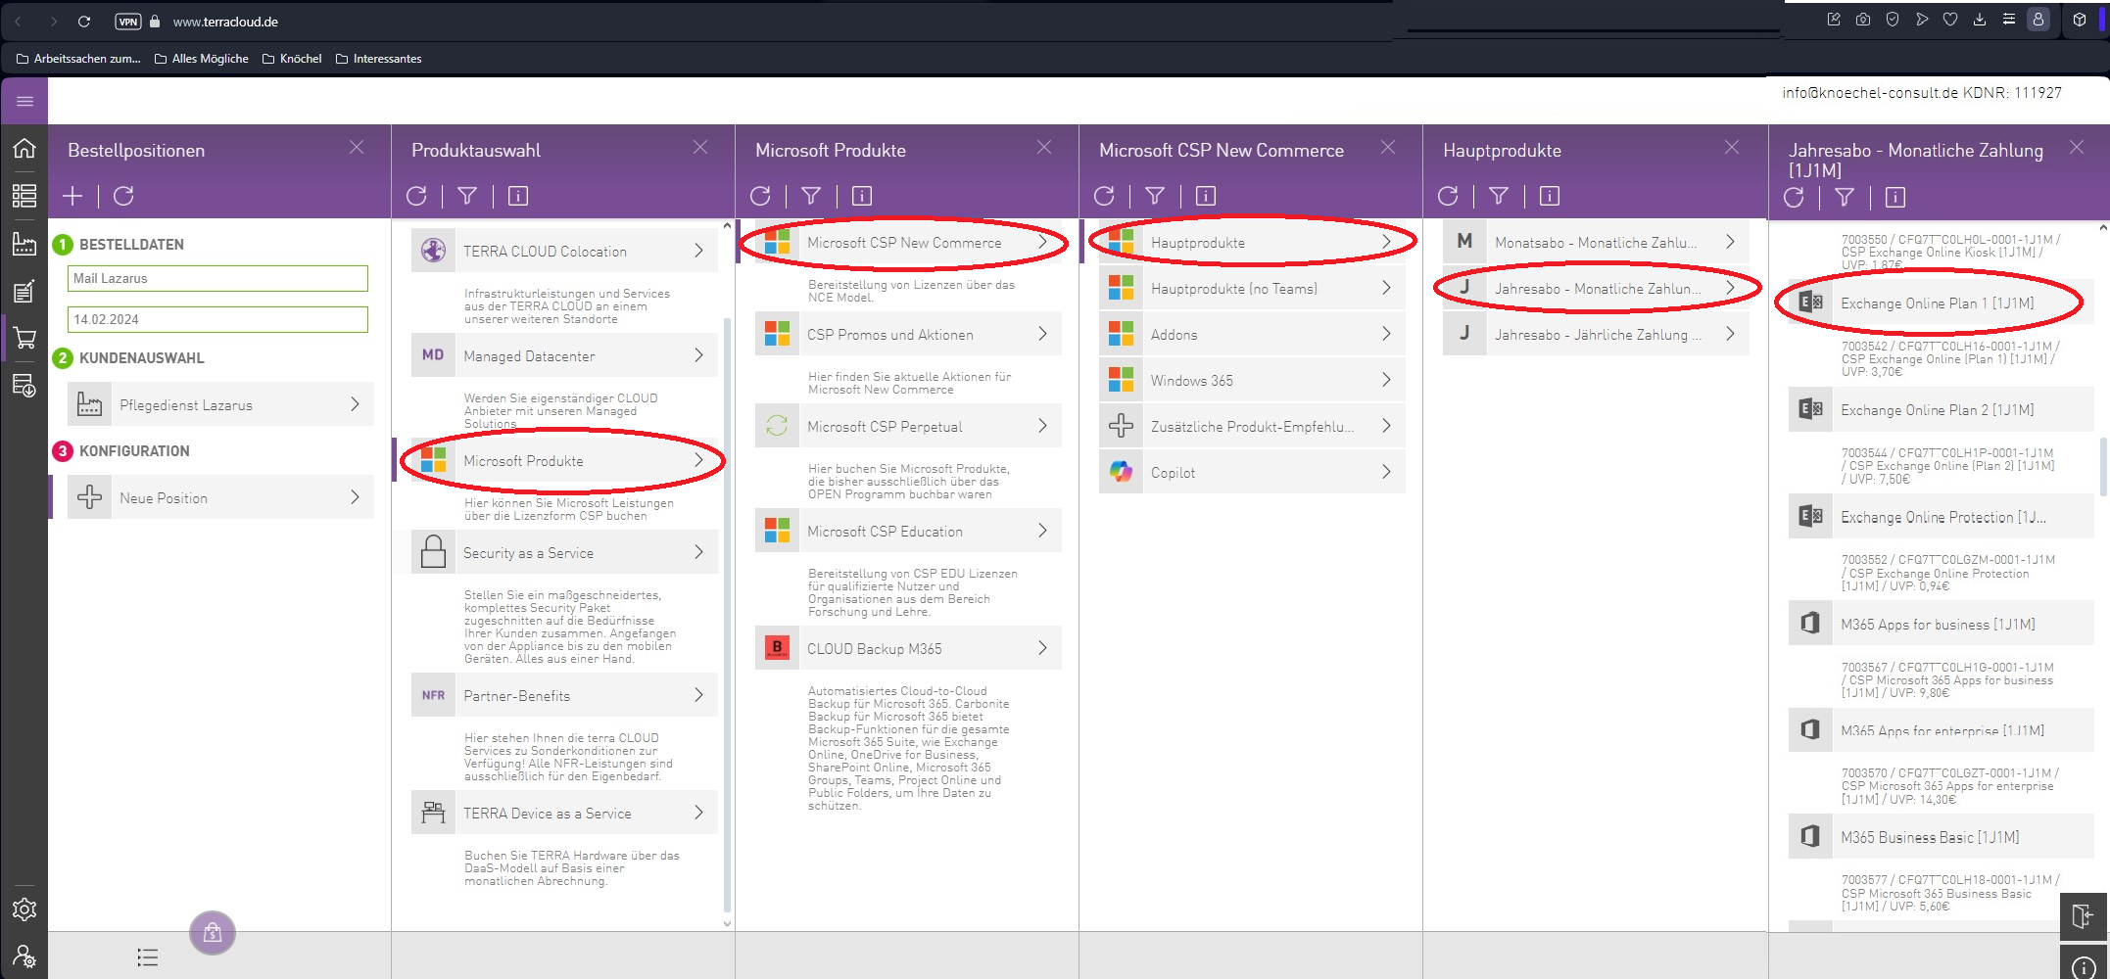Click the Produktauswahl list scrollbar
2110x979 pixels.
(727, 587)
